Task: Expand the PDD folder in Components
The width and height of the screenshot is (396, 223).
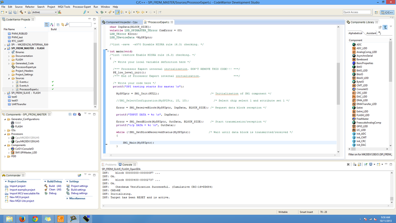Action: pyautogui.click(x=5, y=156)
